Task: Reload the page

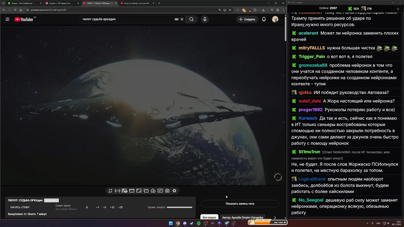Action: click(x=15, y=10)
